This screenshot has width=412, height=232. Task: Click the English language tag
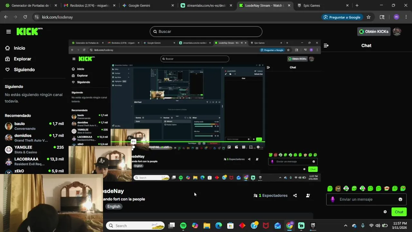point(114,207)
